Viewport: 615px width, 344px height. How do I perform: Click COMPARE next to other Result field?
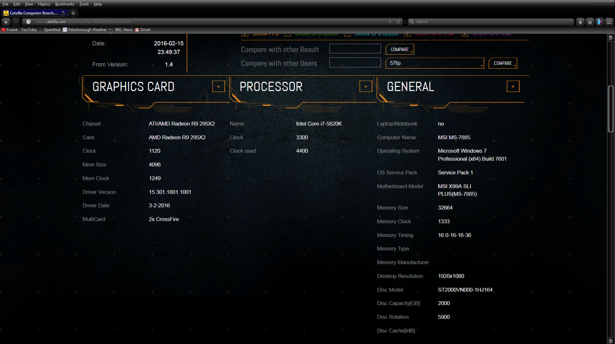(x=399, y=50)
